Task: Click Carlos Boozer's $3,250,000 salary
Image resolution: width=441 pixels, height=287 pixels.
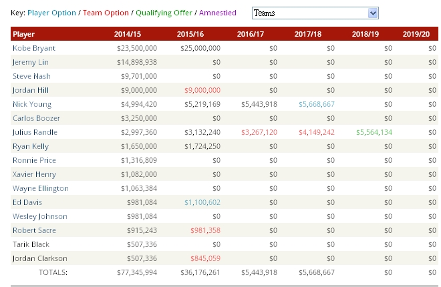Action: [x=139, y=118]
